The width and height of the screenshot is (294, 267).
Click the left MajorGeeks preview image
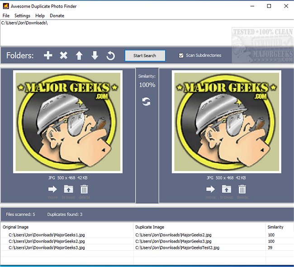(68, 121)
